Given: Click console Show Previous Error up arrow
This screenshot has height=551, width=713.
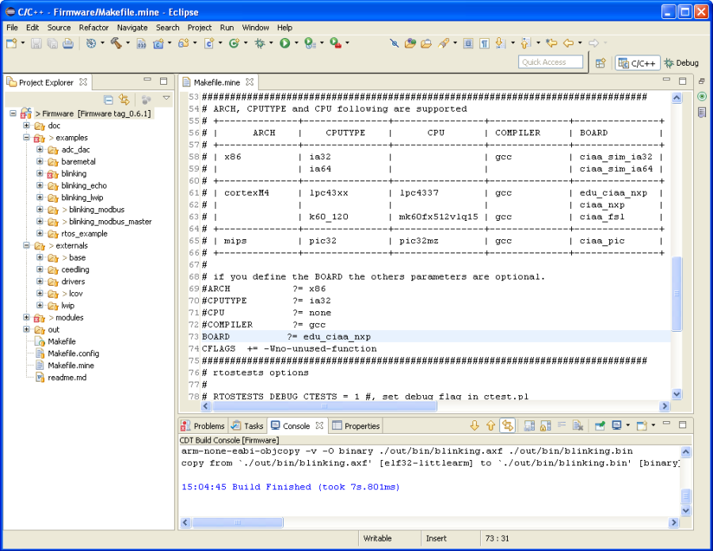Looking at the screenshot, I should [490, 426].
